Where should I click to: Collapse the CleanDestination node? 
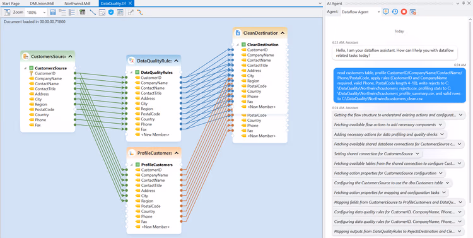pyautogui.click(x=283, y=33)
